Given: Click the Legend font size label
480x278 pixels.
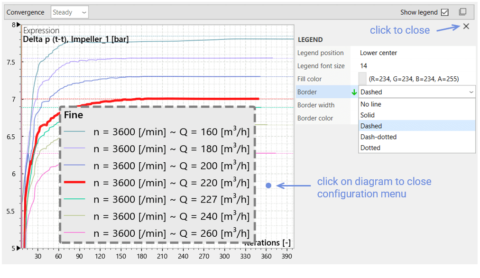Looking at the screenshot, I should [x=321, y=66].
